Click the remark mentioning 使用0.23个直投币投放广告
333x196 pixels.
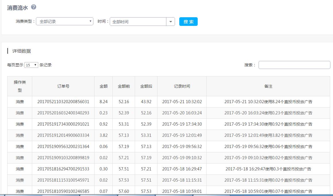click(268, 113)
